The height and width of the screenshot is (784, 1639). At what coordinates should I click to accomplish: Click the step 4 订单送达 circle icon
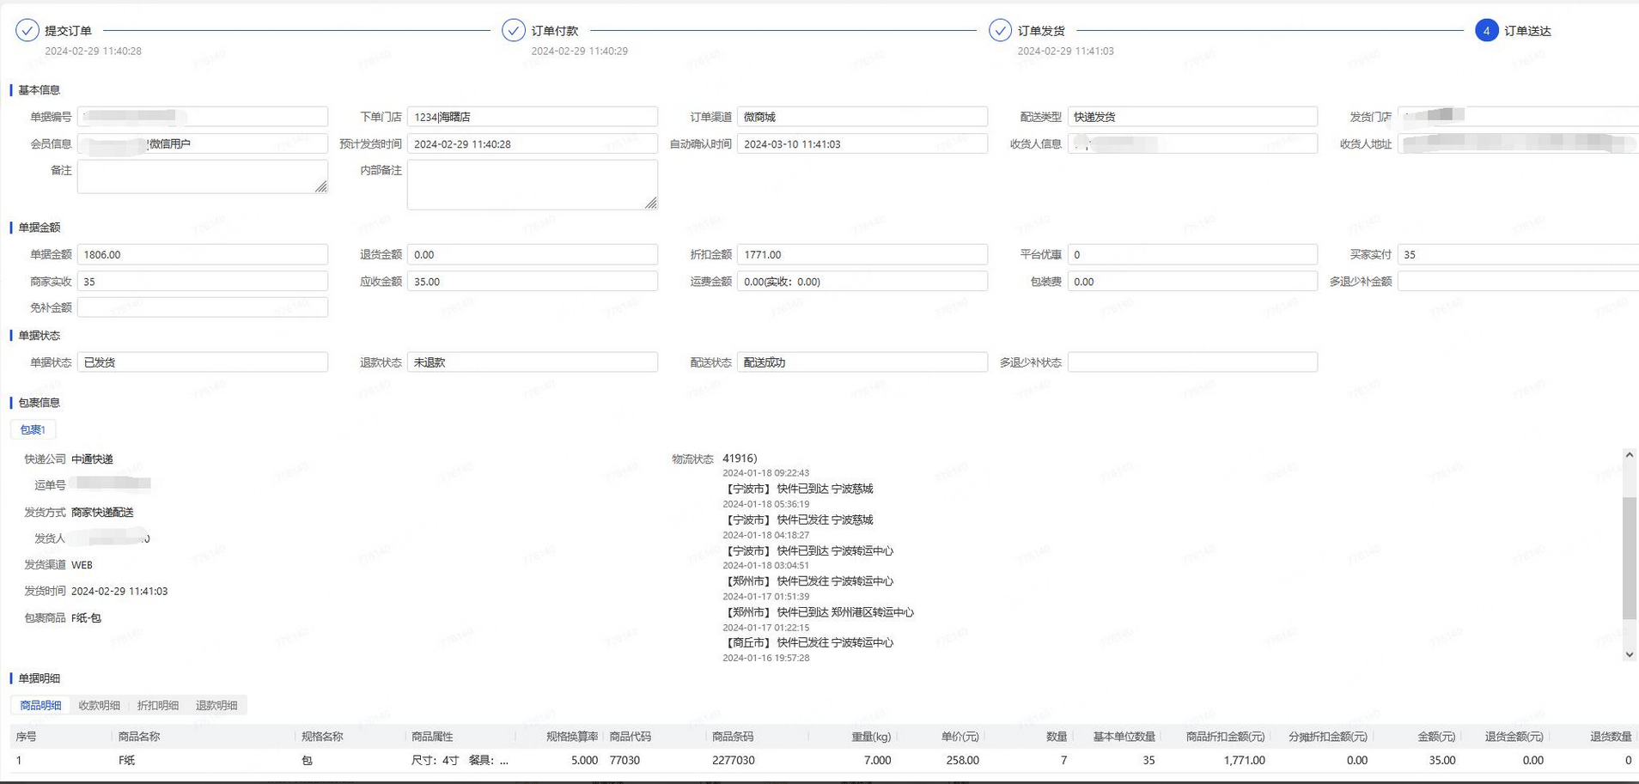1486,31
